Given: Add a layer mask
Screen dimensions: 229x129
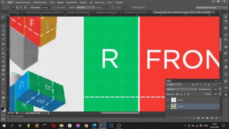Looking at the screenshot, I should pos(199,118).
